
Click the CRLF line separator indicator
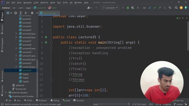(x=151, y=104)
